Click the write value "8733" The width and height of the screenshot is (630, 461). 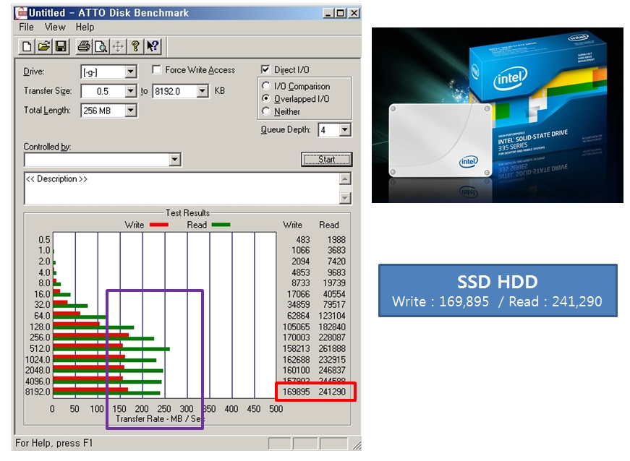coord(301,283)
